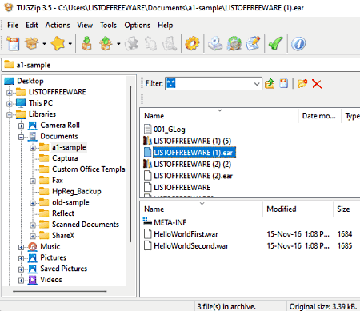This screenshot has width=360, height=311.
Task: Click the Extract archive toolbar icon
Action: tap(86, 43)
